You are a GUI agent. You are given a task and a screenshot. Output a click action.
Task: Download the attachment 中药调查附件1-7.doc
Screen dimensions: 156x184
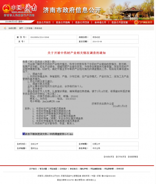49,134
